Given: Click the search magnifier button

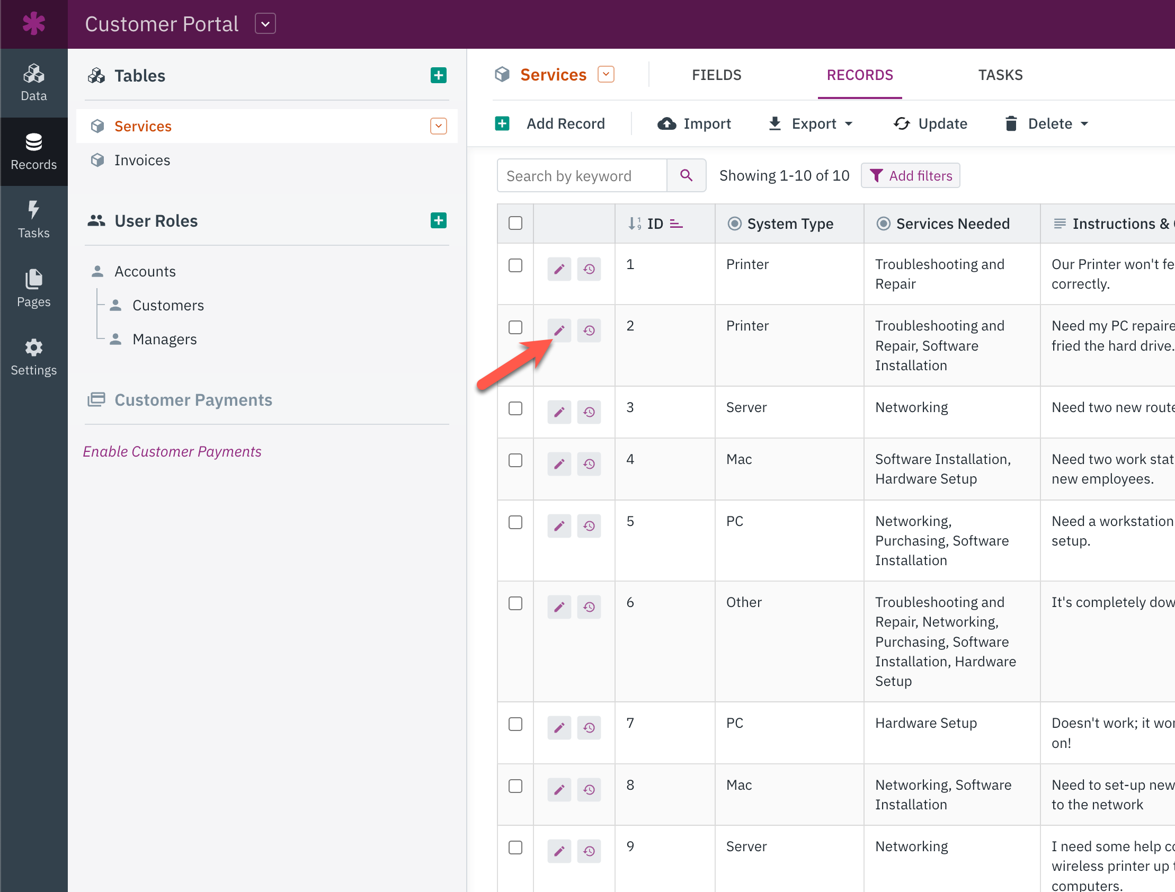Looking at the screenshot, I should (687, 175).
